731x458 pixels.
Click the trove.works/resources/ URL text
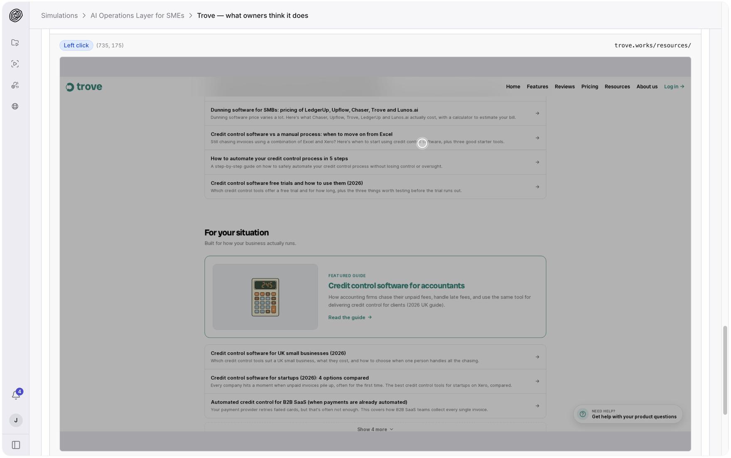tap(653, 45)
